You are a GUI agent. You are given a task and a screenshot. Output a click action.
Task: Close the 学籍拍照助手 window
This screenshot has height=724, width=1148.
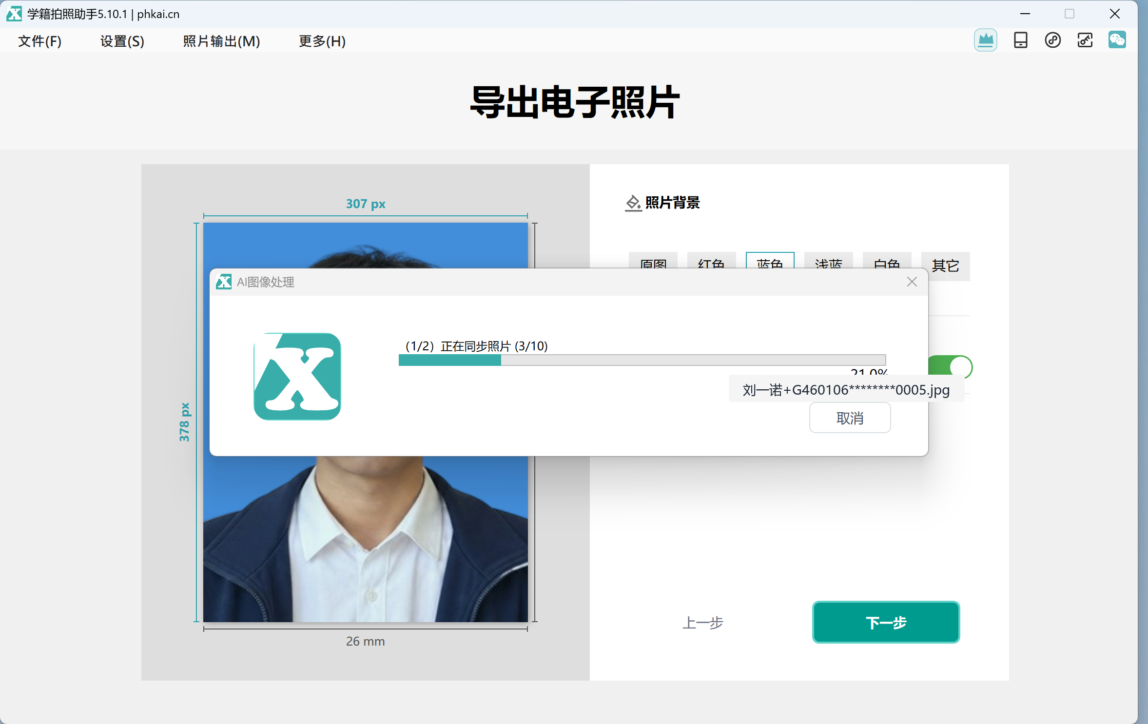(1114, 14)
